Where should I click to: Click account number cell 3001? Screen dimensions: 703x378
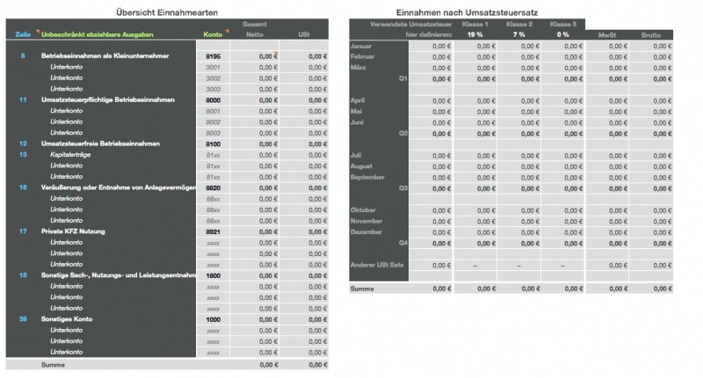pyautogui.click(x=213, y=67)
